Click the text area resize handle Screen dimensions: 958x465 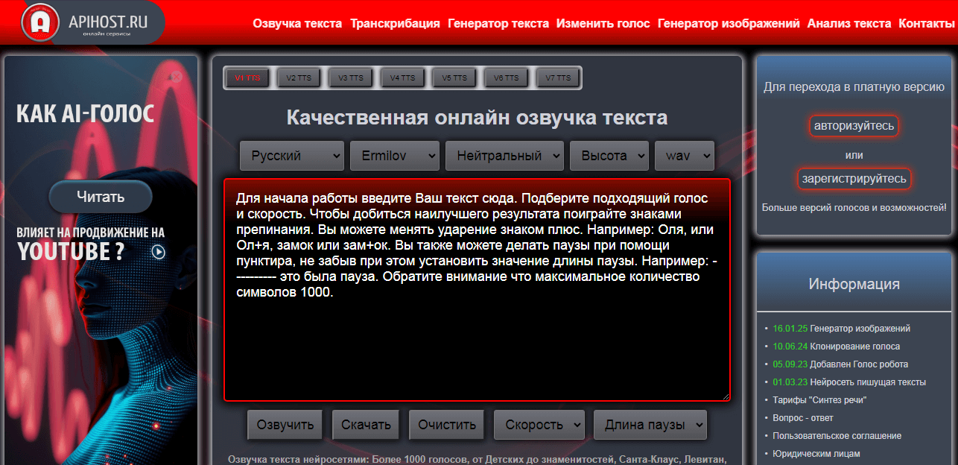point(725,396)
